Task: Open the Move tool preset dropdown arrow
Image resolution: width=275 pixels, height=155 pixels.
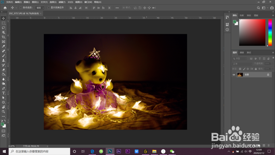Action: 16,8
